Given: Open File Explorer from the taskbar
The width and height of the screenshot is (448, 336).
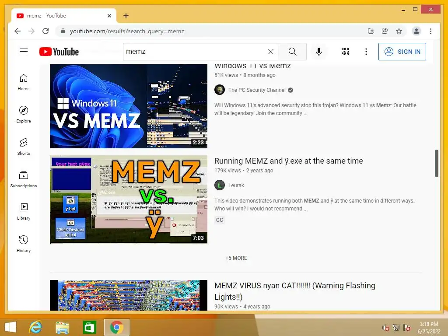Looking at the screenshot, I should point(62,327).
